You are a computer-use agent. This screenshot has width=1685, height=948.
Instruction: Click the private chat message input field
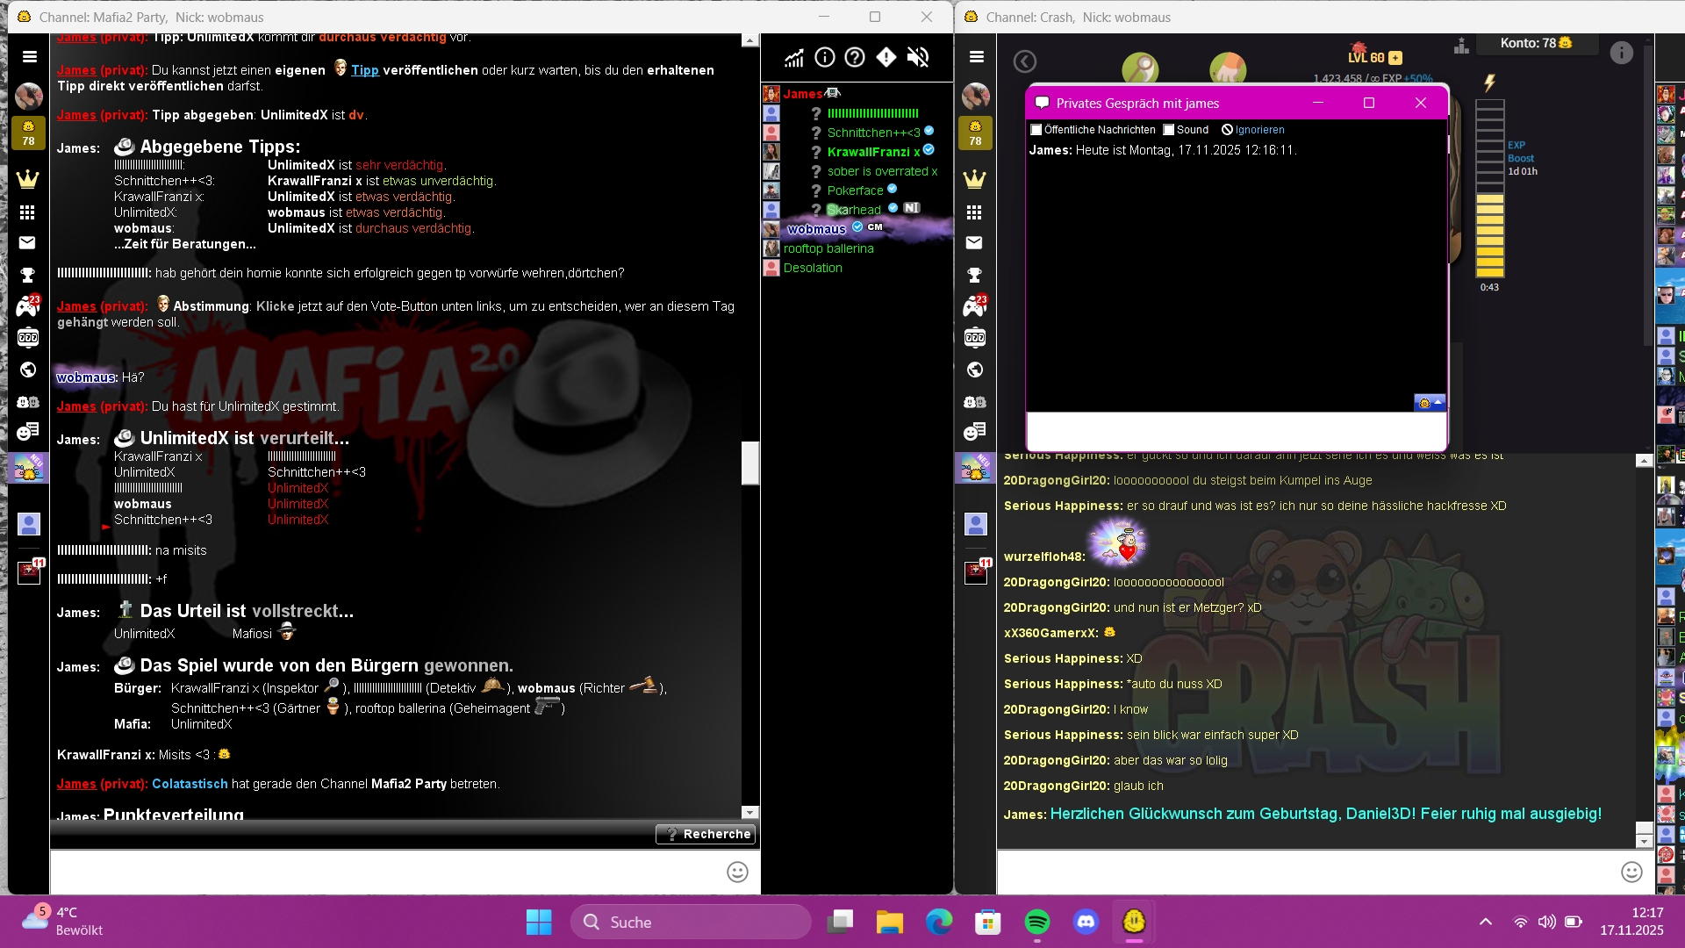(x=1236, y=431)
